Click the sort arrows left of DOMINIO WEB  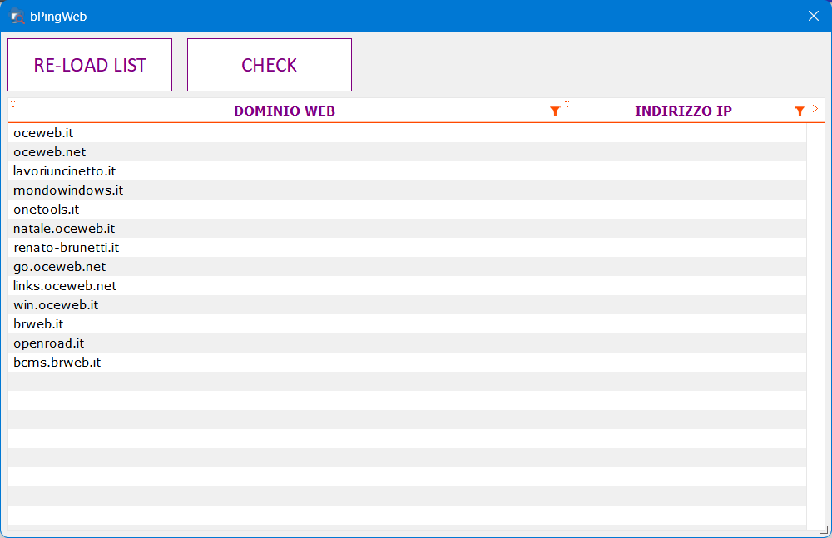point(13,105)
